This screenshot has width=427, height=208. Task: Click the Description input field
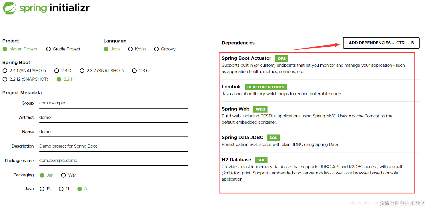[113, 146]
